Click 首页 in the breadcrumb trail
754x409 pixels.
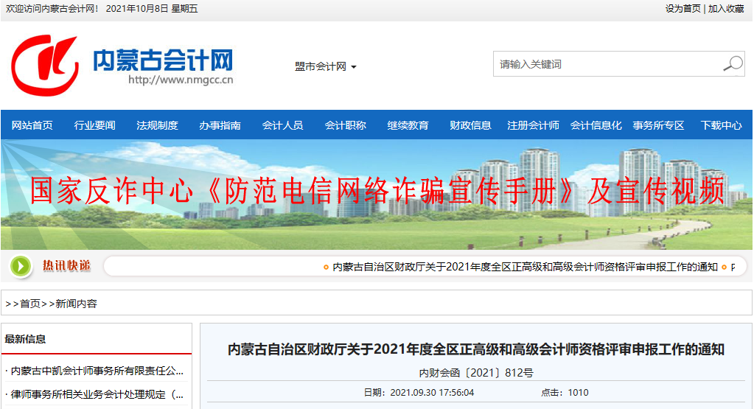(x=30, y=304)
